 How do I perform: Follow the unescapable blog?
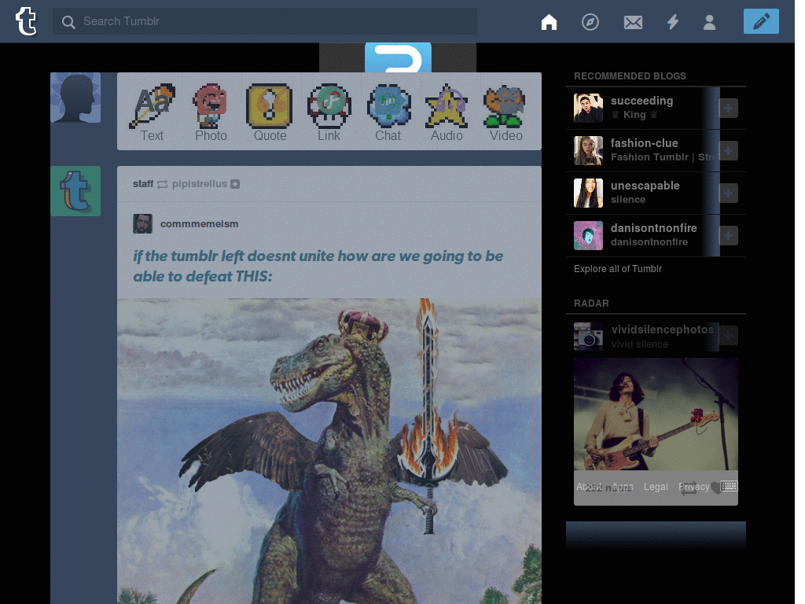728,193
